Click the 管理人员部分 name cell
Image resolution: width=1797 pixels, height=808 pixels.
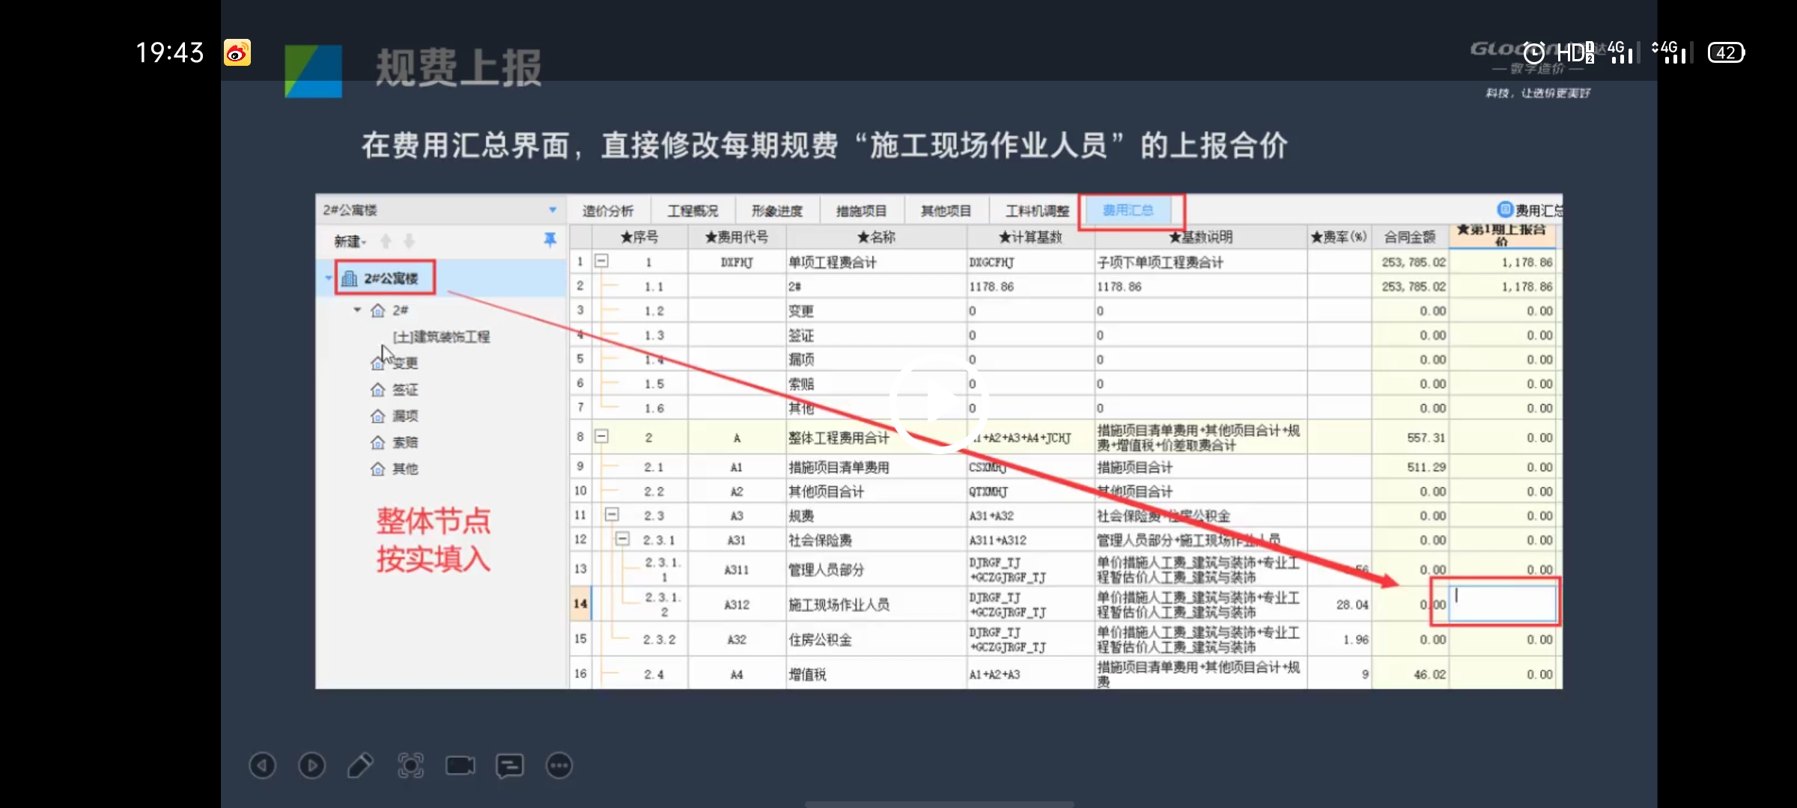[x=876, y=569]
